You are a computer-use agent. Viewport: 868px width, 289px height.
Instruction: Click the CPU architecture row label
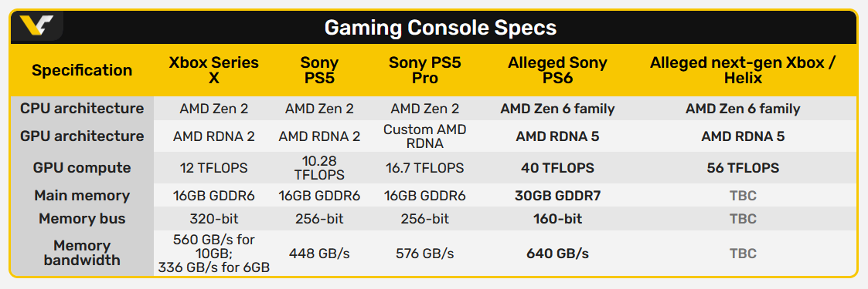click(x=82, y=109)
